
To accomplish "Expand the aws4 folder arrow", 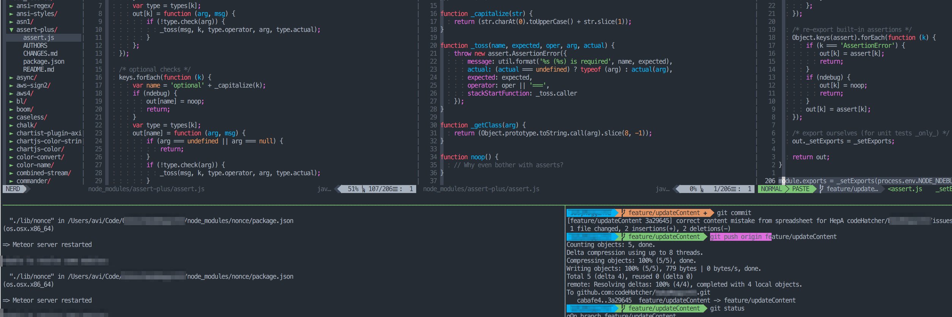I will [x=11, y=94].
